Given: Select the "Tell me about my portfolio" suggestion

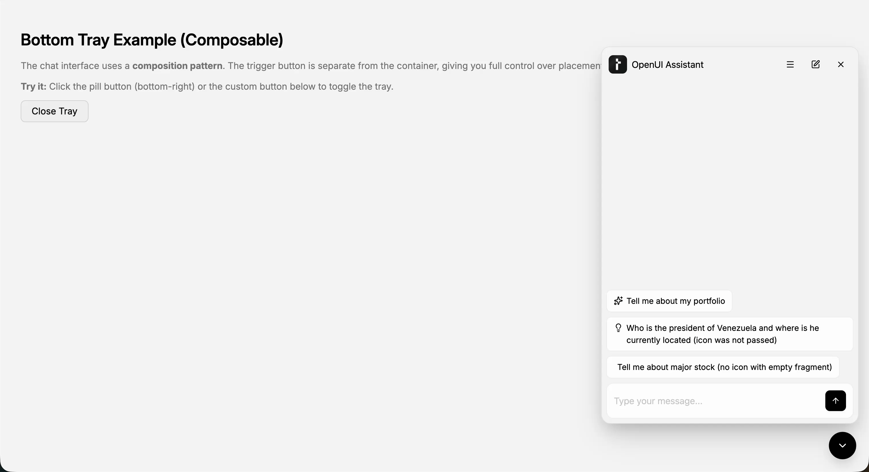Looking at the screenshot, I should click(x=669, y=301).
